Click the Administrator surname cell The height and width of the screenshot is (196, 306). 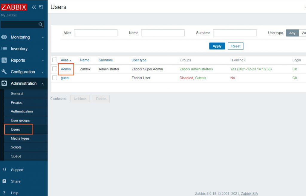(x=109, y=69)
